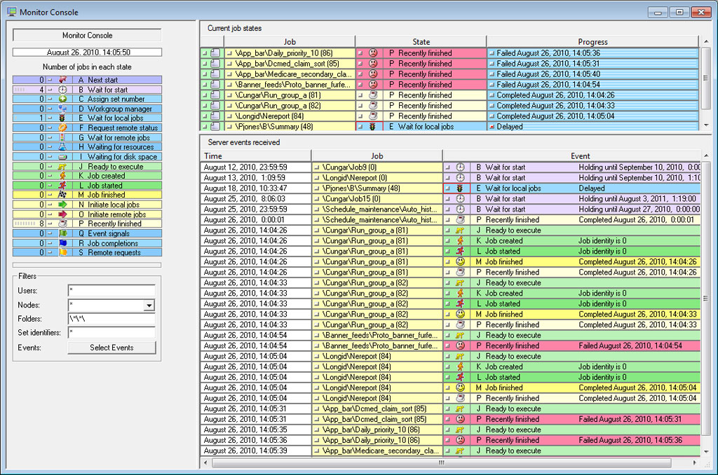The image size is (718, 475).
Task: Click the vertical scrollbar thumb in the Server events list
Action: 705,298
